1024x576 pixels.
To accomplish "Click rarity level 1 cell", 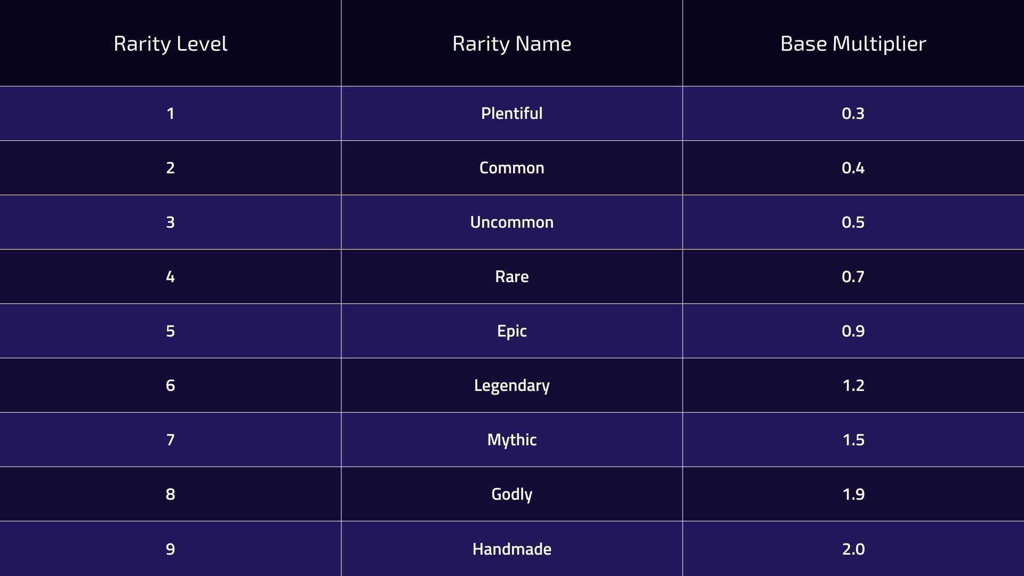I will pos(170,113).
